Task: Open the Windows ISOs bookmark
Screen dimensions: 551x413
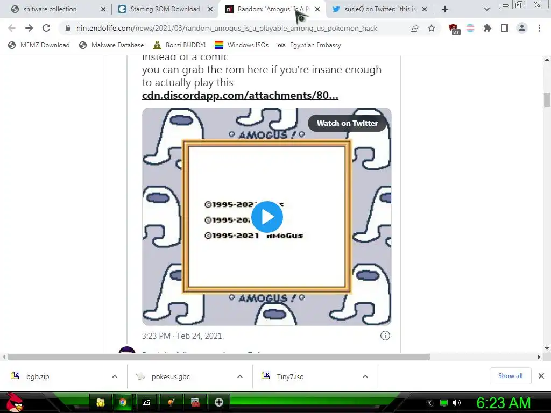Action: point(242,45)
